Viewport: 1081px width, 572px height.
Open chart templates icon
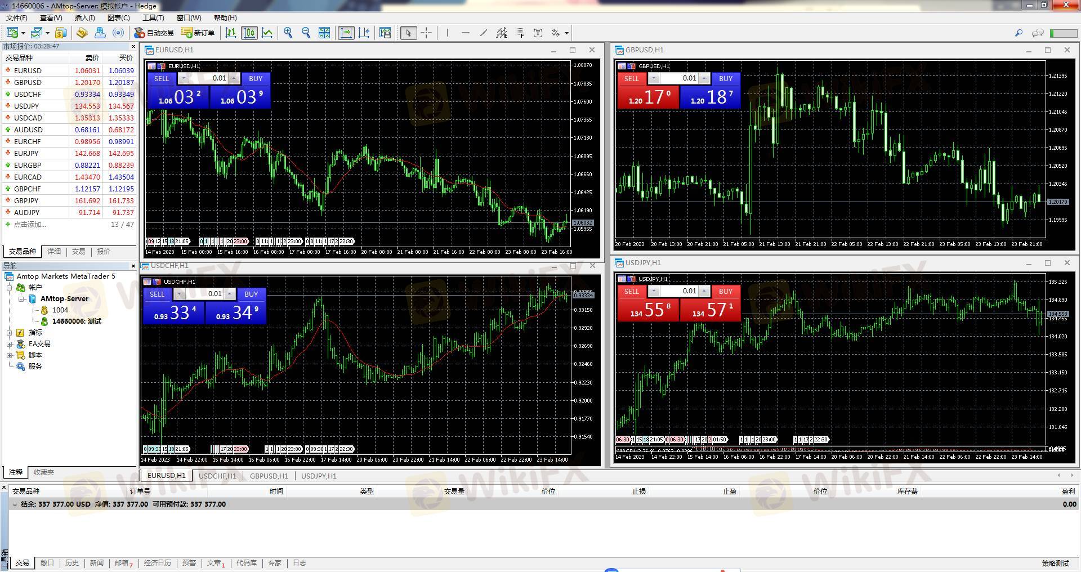tap(385, 33)
